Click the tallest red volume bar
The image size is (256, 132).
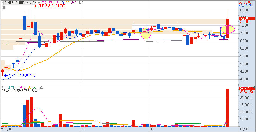(228, 108)
